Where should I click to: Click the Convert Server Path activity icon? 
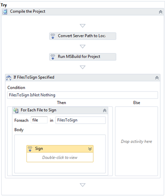53,36
